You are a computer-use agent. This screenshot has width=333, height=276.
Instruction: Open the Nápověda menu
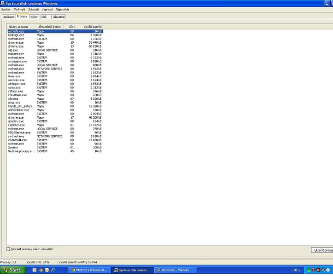pos(63,9)
